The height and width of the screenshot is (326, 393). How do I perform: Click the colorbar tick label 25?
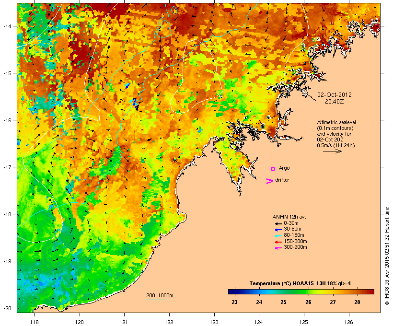click(283, 302)
